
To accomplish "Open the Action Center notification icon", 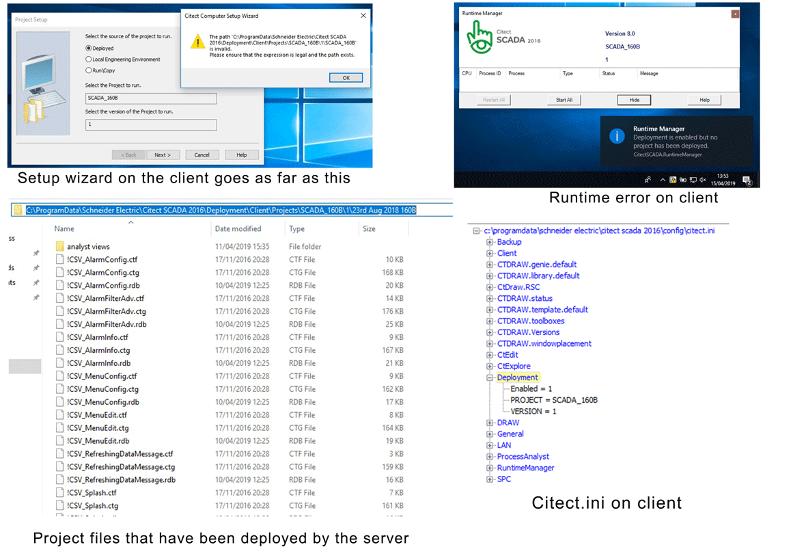I will tap(747, 181).
